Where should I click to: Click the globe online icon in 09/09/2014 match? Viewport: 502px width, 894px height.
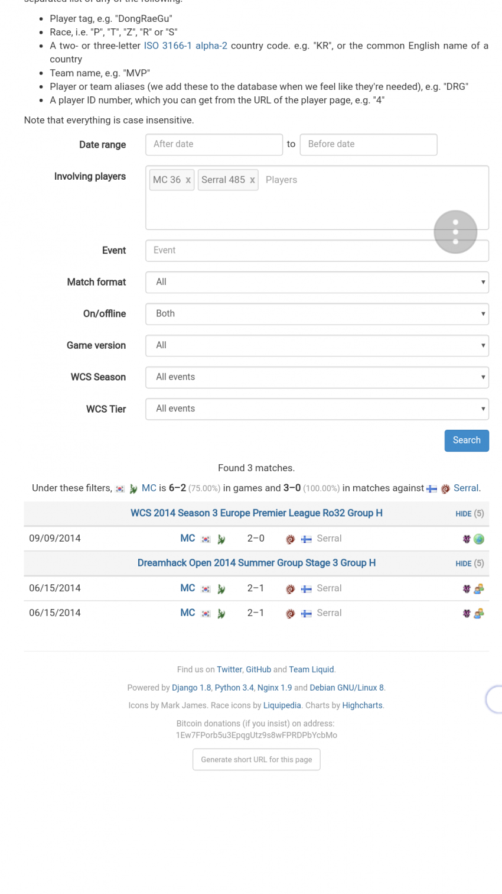479,539
